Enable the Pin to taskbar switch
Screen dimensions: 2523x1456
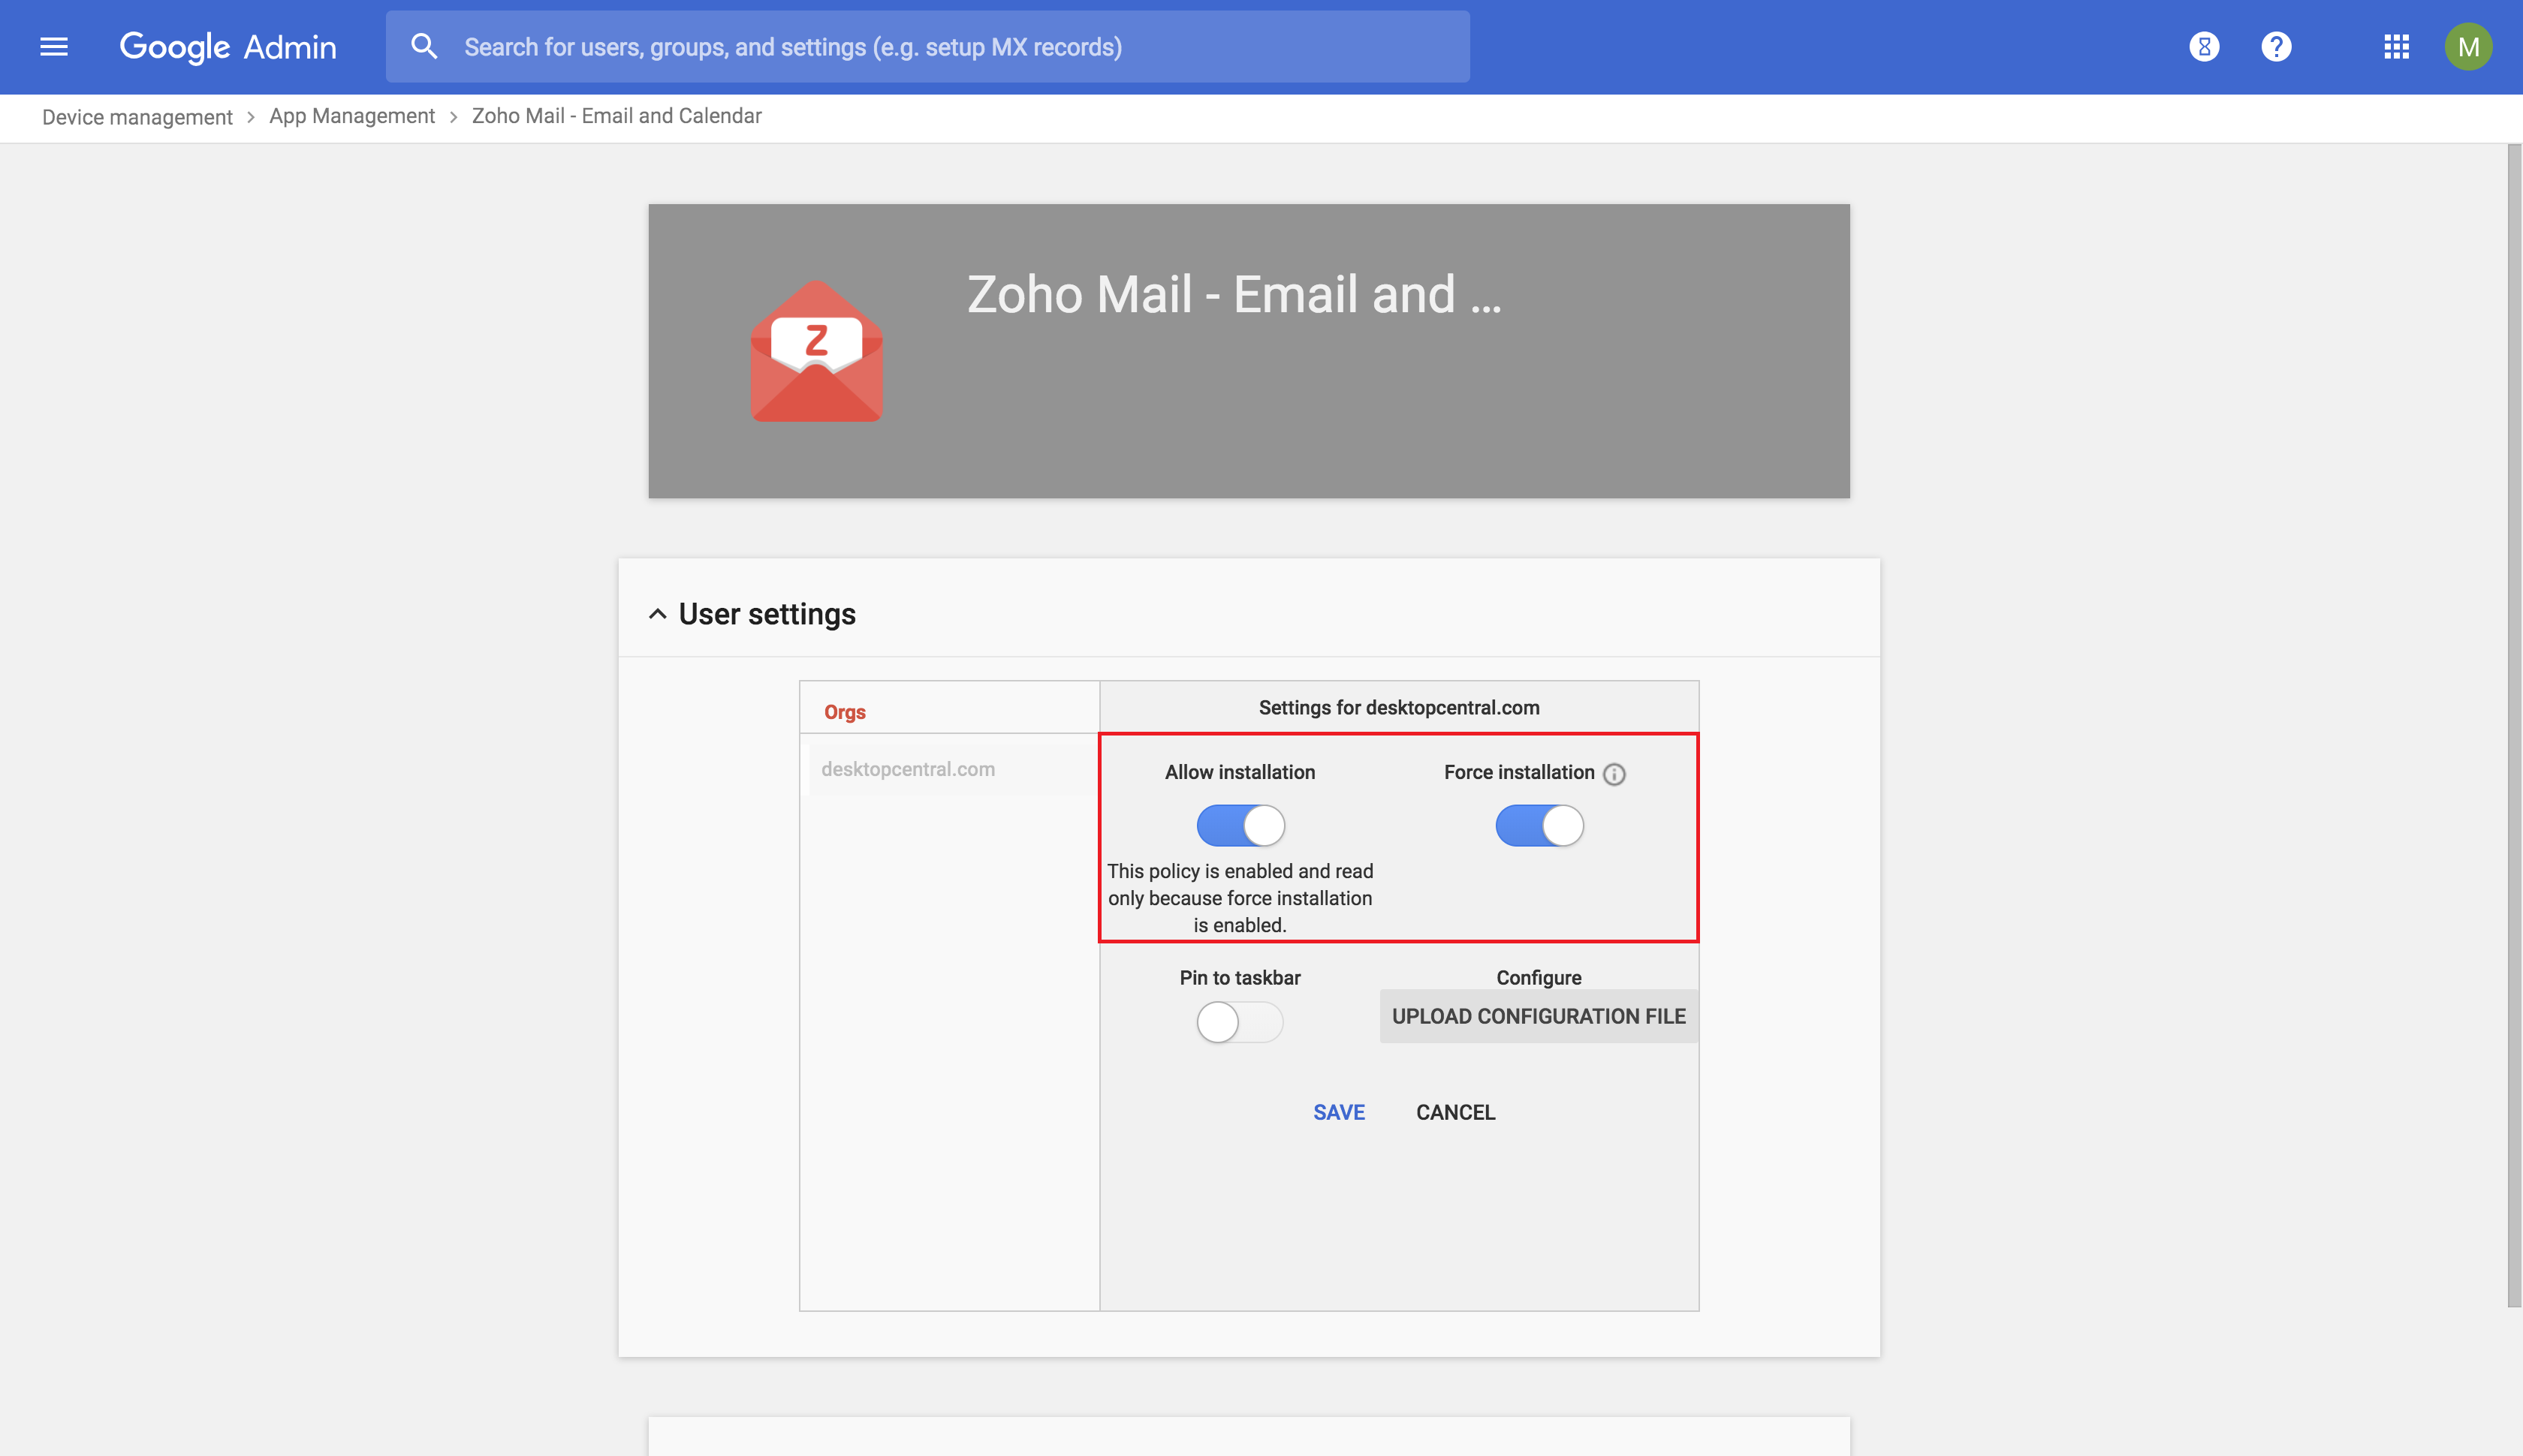(x=1240, y=1022)
